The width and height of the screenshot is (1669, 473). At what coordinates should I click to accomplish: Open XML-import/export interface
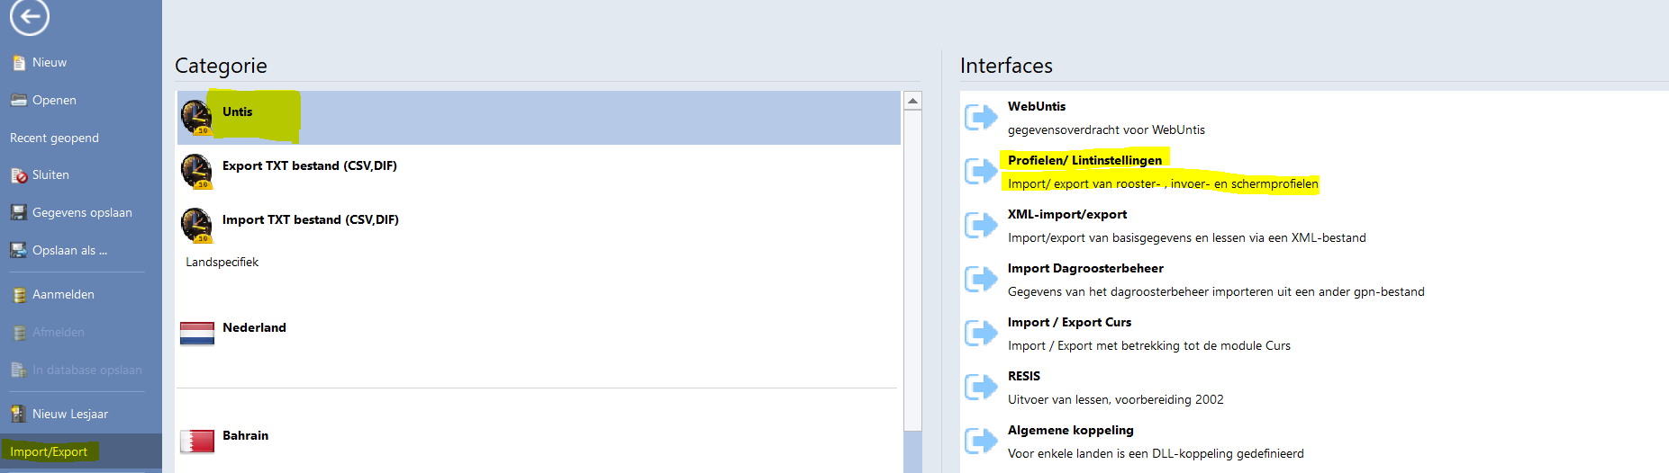pos(1067,215)
